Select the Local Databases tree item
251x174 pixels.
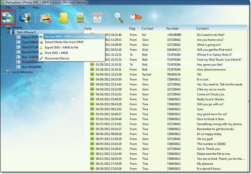(x=23, y=72)
